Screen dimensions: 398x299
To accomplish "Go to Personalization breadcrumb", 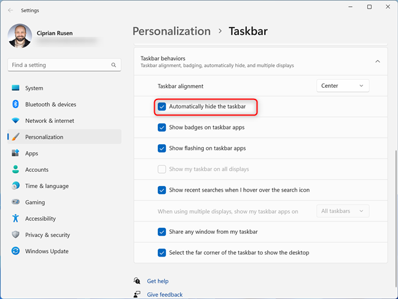I will pos(171,31).
